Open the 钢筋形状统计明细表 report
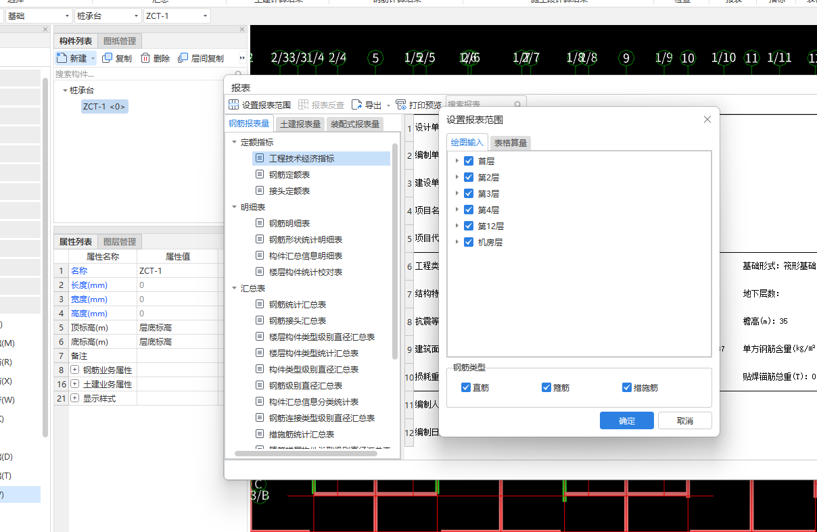The image size is (817, 532). (x=306, y=239)
